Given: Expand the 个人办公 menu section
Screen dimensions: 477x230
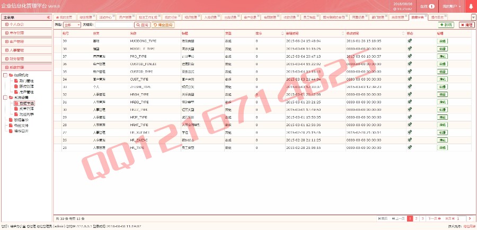Looking at the screenshot, I should point(26,24).
